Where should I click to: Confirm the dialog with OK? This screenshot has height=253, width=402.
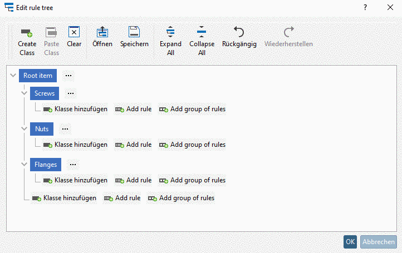click(350, 242)
